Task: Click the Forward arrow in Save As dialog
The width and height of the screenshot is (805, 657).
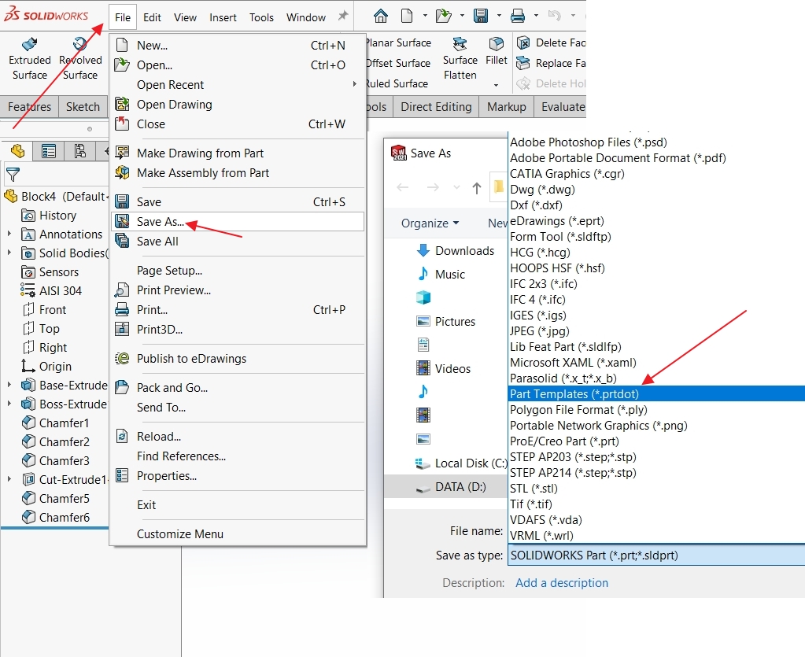Action: 433,188
